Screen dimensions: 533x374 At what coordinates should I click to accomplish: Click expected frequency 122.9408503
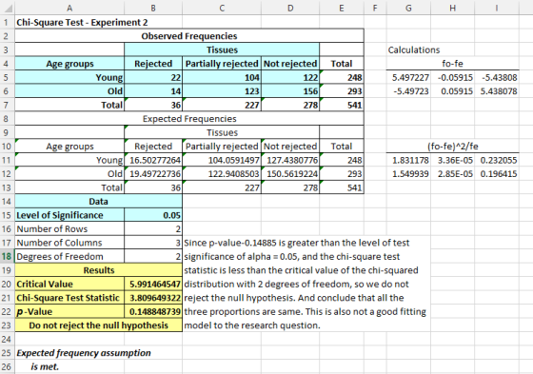click(x=222, y=174)
